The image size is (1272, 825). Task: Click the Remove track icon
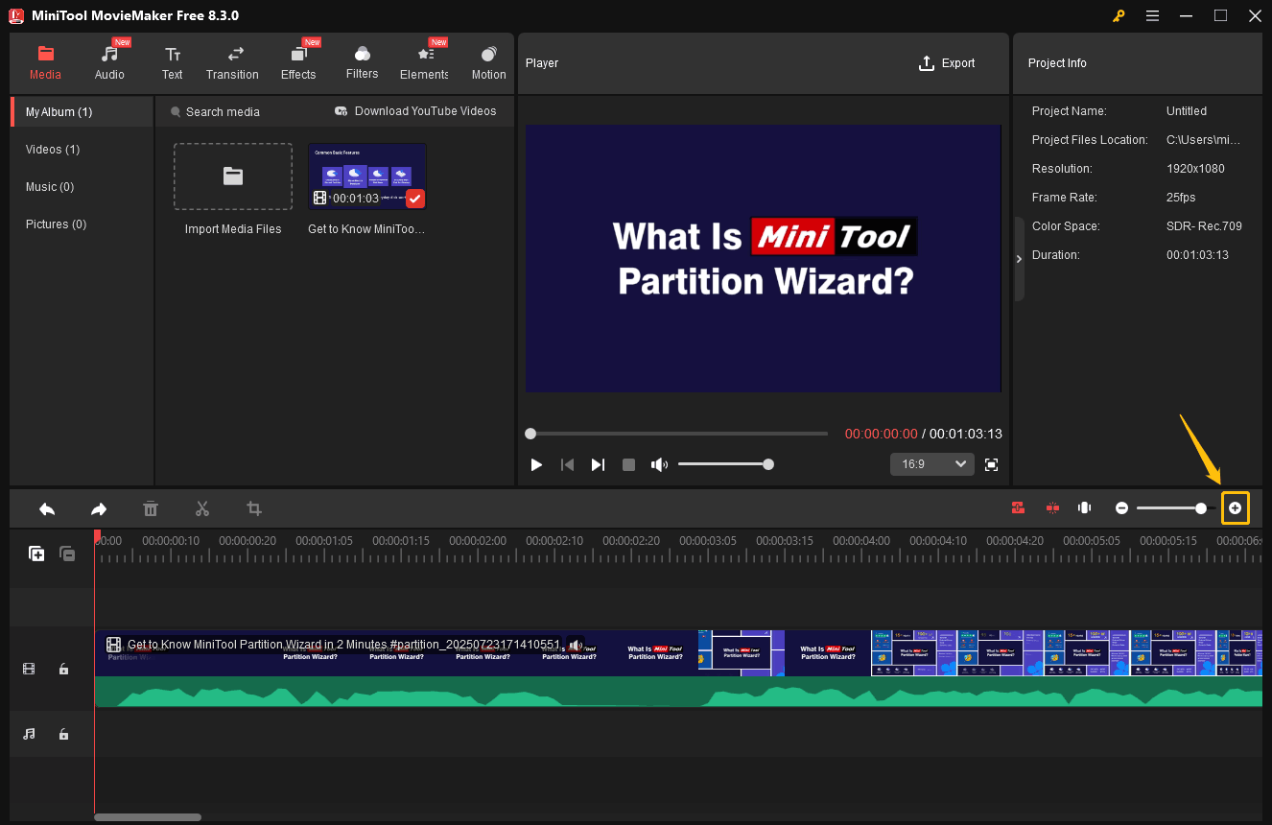[67, 554]
